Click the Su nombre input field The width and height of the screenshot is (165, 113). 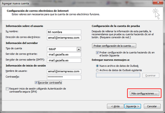64,32
